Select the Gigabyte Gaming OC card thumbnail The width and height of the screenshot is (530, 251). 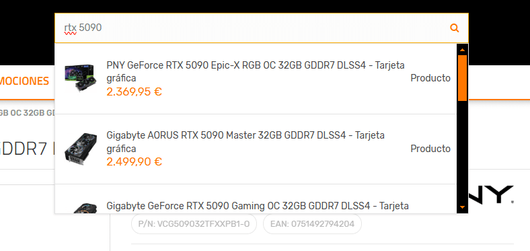click(x=85, y=208)
